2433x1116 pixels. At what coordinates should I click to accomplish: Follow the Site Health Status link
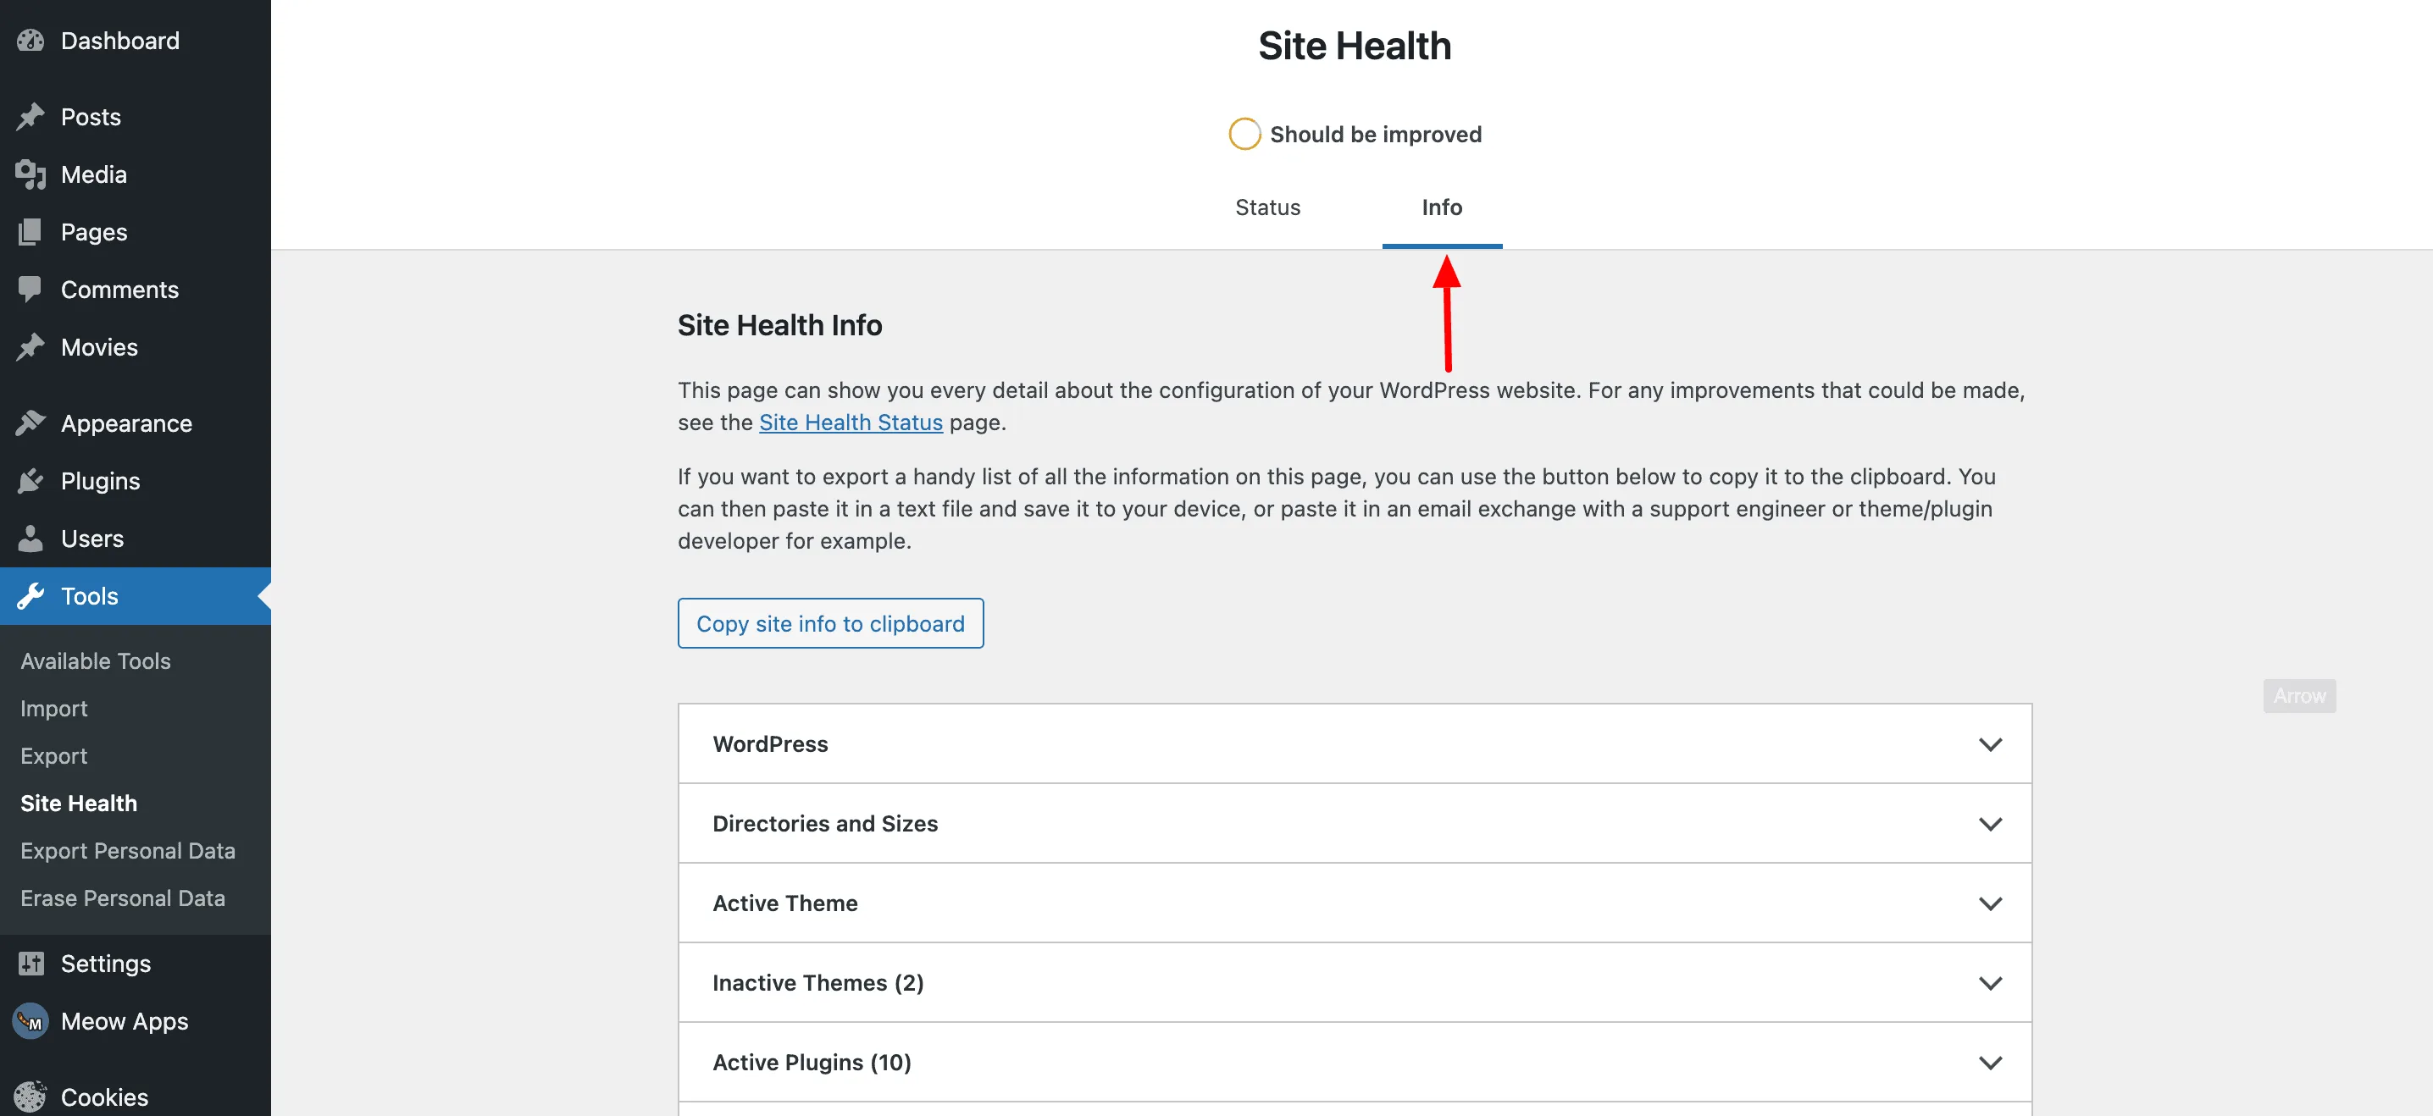850,422
